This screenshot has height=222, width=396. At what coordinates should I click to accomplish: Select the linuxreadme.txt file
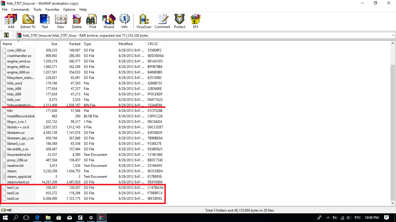(19, 155)
